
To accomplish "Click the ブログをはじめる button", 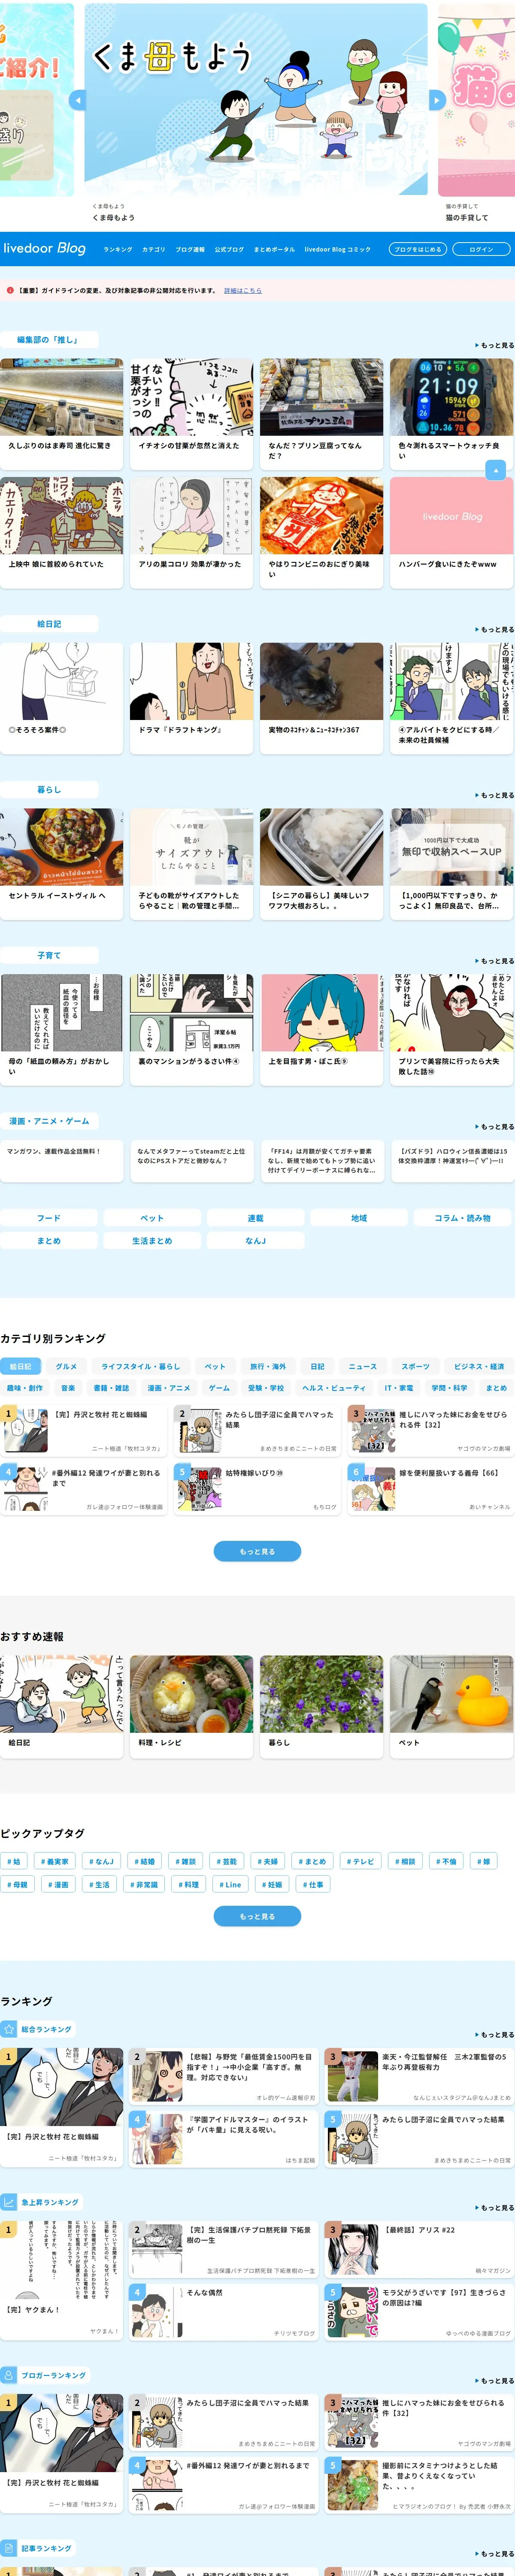I will click(x=417, y=249).
